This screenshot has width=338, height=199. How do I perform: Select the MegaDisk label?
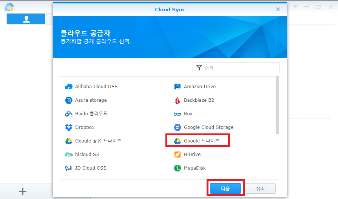click(x=195, y=168)
